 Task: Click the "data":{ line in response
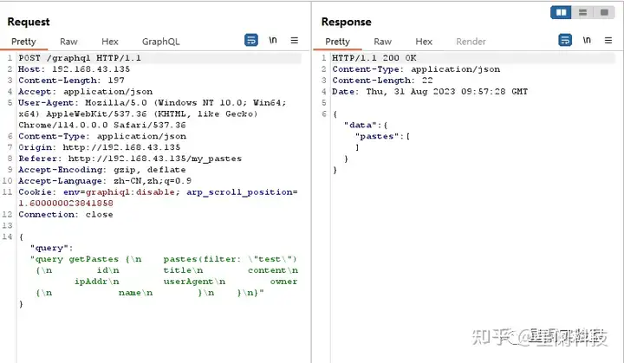366,125
